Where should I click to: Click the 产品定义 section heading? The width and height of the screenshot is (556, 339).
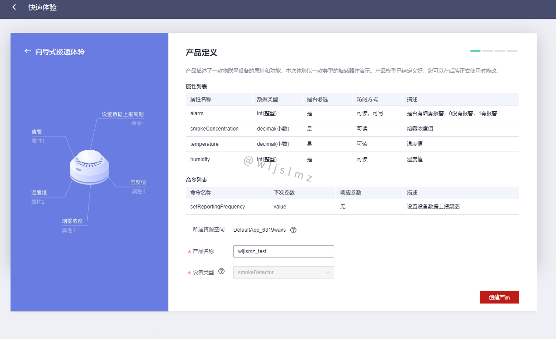[x=202, y=53]
